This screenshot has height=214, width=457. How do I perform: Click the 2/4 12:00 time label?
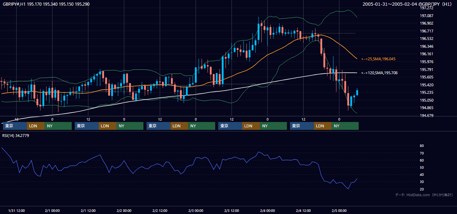tap(303, 210)
